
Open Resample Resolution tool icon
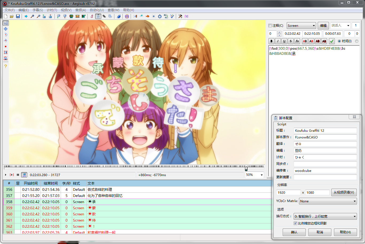(x=154, y=16)
